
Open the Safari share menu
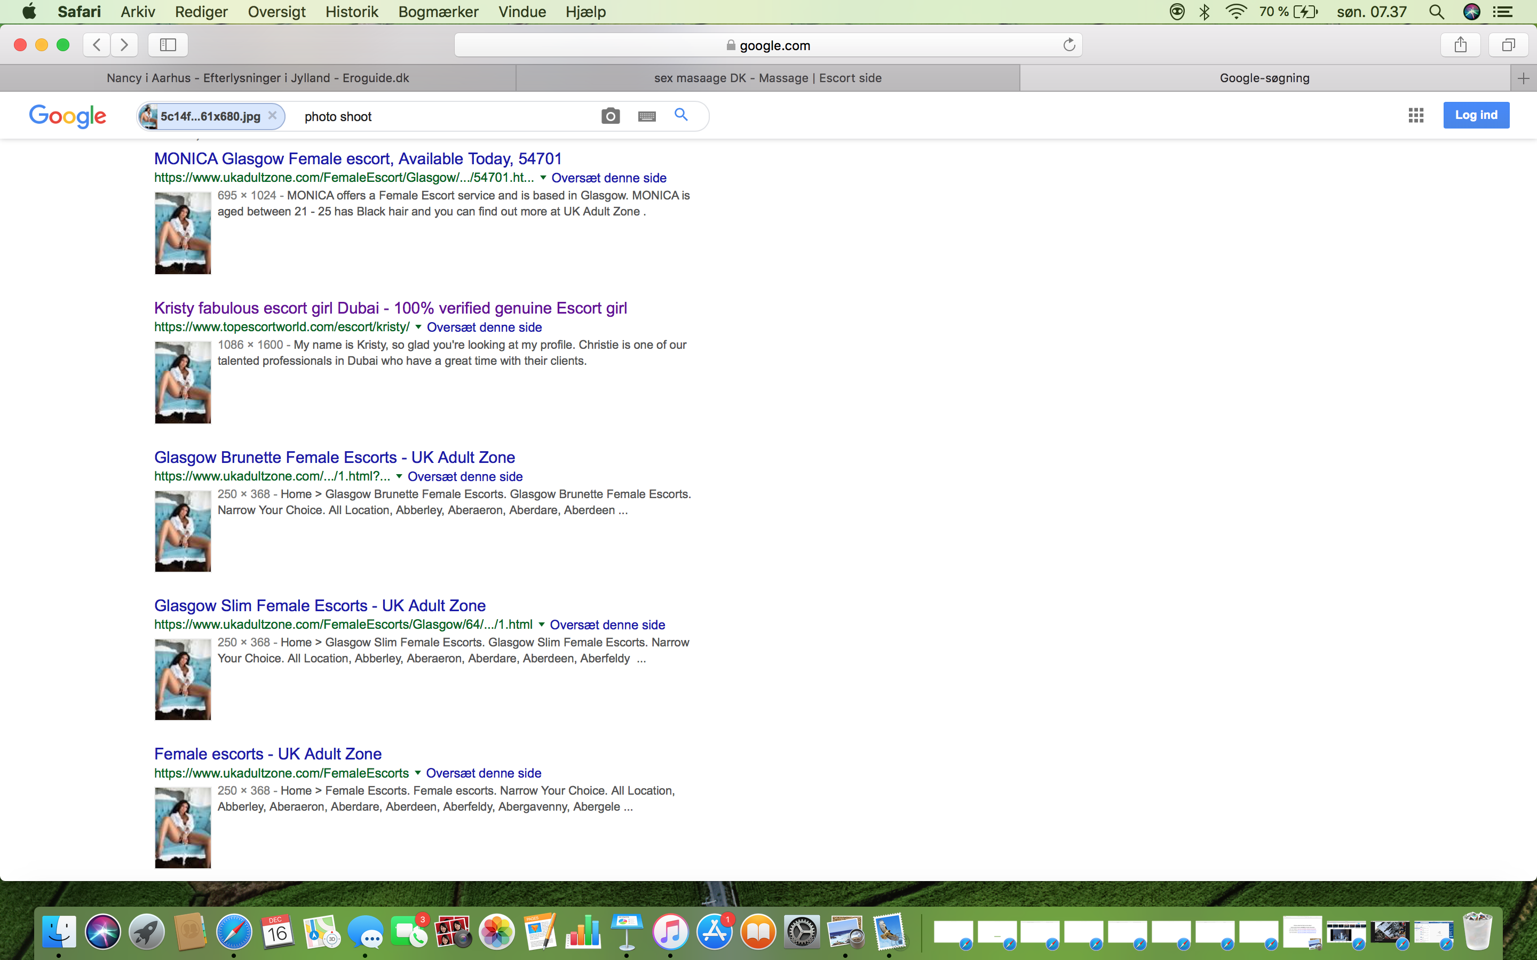coord(1460,44)
